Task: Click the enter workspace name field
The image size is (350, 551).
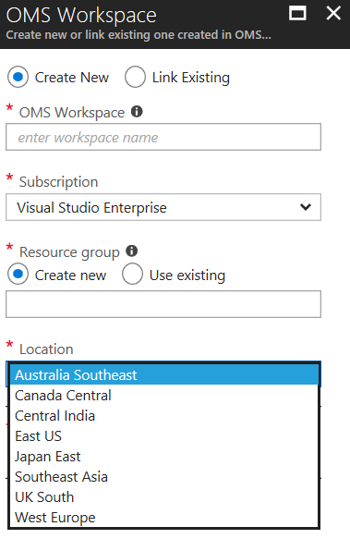Action: (163, 137)
